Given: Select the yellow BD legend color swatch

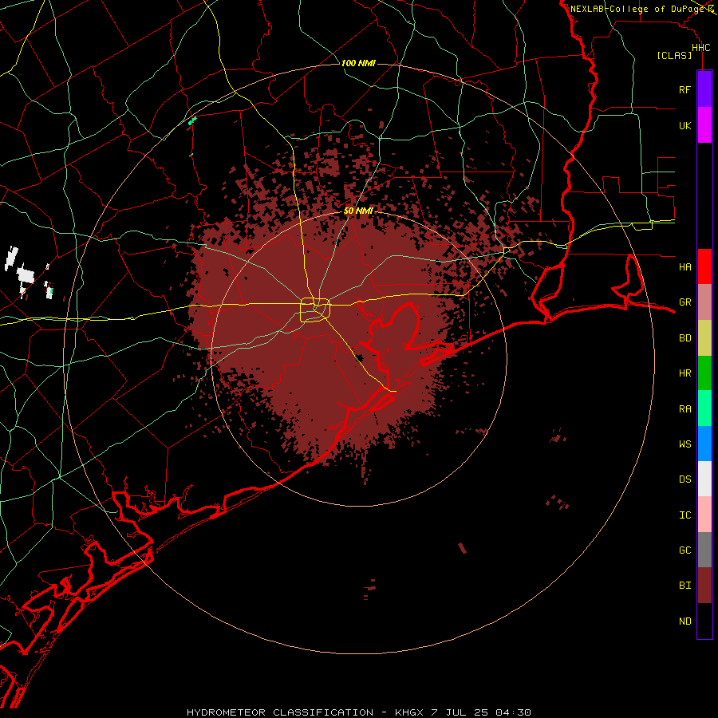Looking at the screenshot, I should coord(704,338).
